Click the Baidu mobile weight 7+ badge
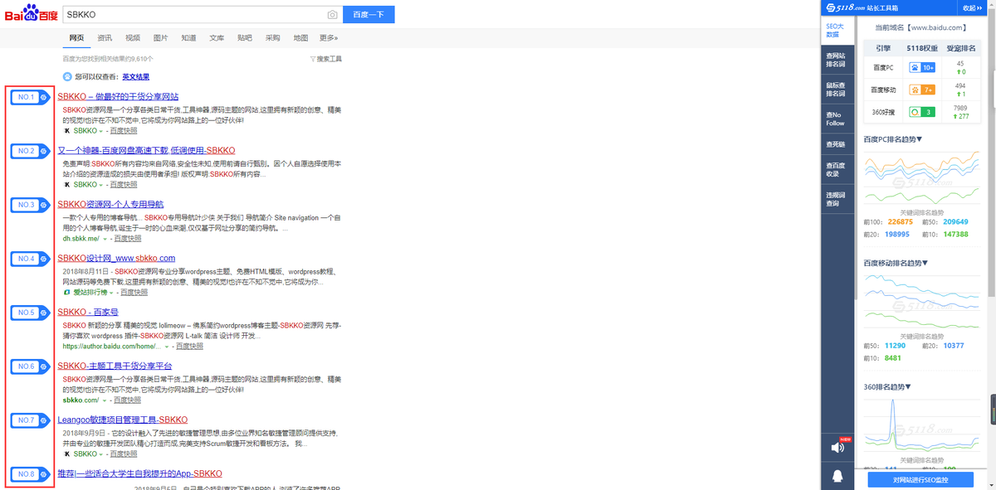The width and height of the screenshot is (996, 490). tap(922, 90)
